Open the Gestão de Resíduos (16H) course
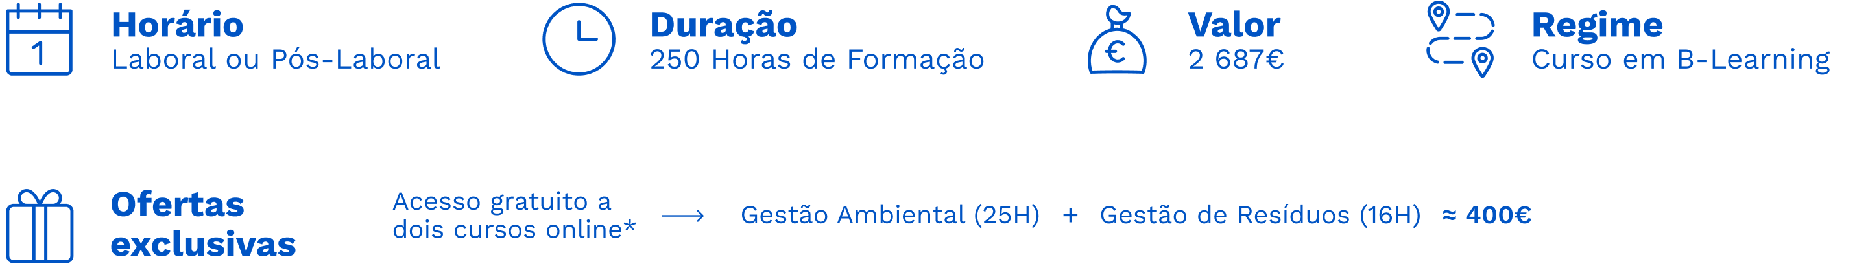Screen dimensions: 1868x266 pyautogui.click(x=1260, y=216)
